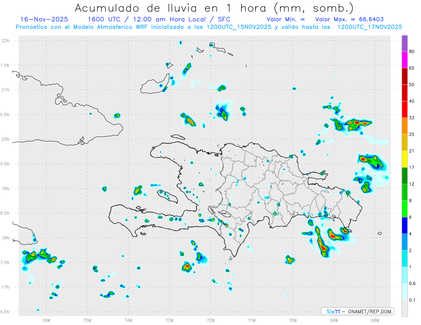Screen dimensions: 421x325
Task: Click the '71W' longitude label
Action: (252, 320)
